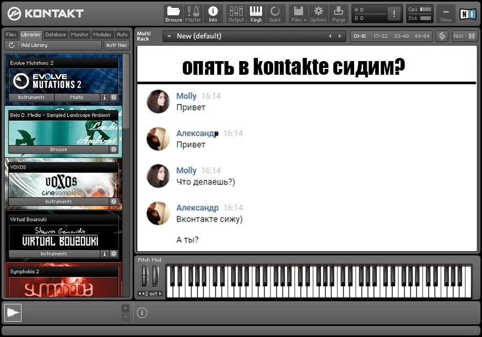The image size is (482, 337).
Task: Click the rack minimize-all icon
Action: [471, 36]
